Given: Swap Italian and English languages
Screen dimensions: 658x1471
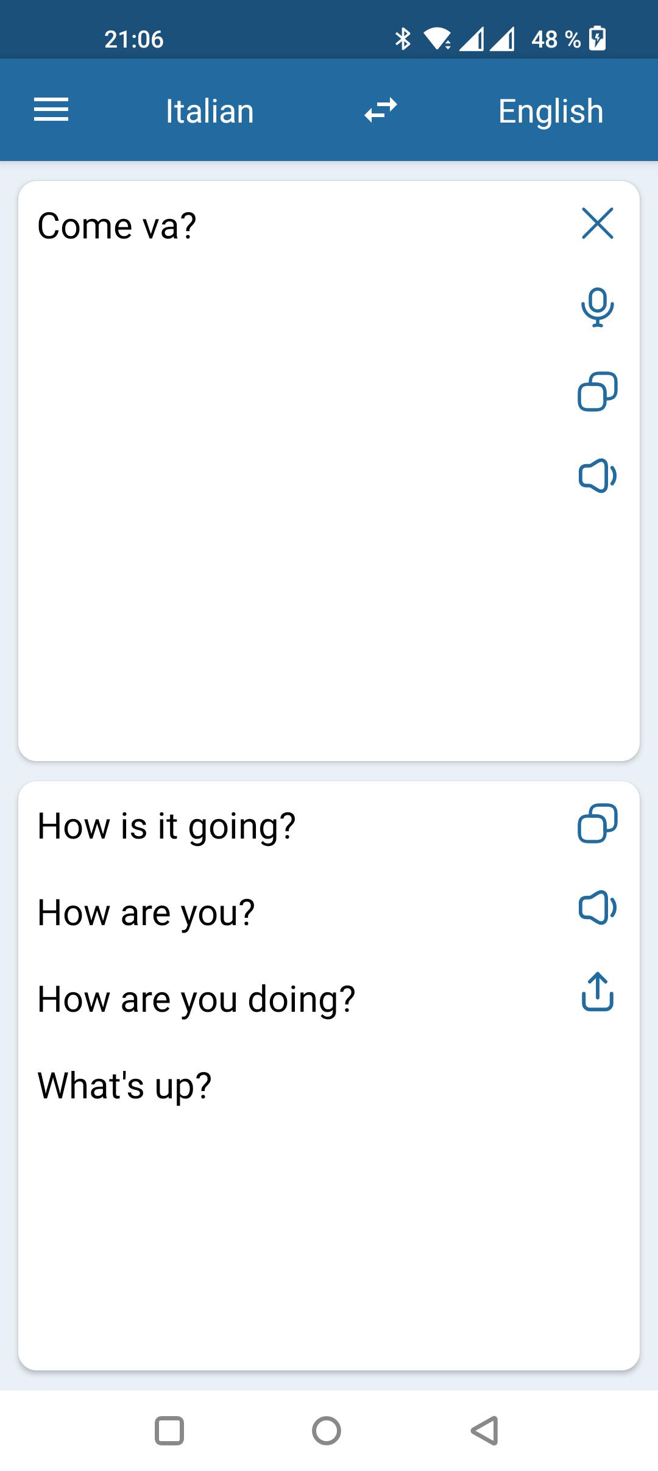Looking at the screenshot, I should pos(381,110).
